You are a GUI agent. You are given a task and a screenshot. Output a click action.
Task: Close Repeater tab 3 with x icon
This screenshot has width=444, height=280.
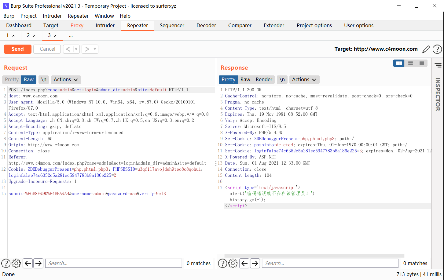[55, 36]
